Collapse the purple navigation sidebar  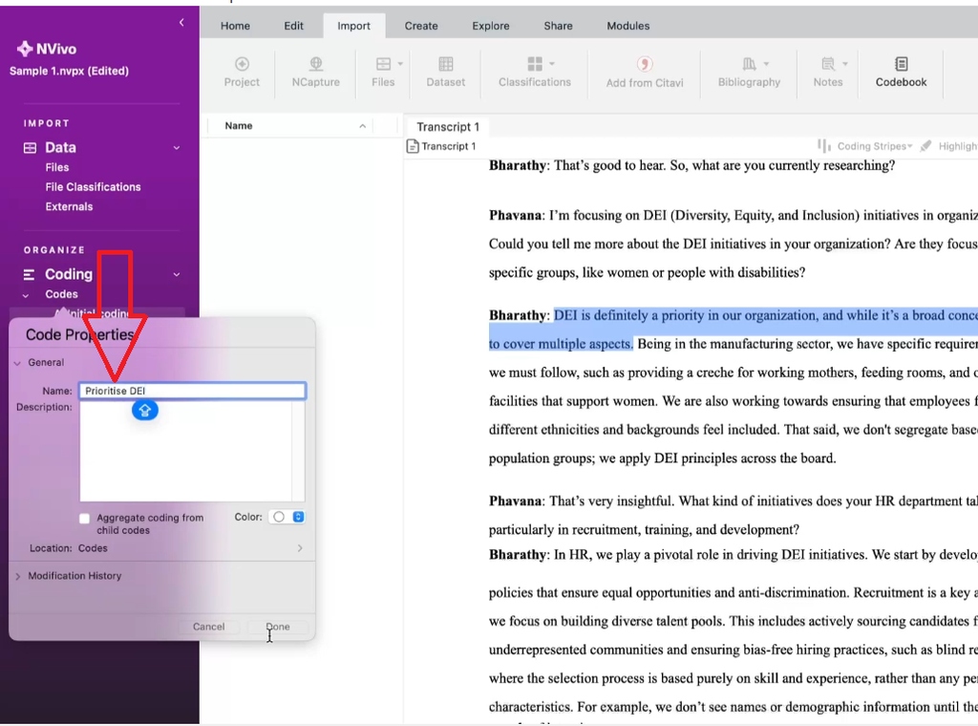coord(181,23)
